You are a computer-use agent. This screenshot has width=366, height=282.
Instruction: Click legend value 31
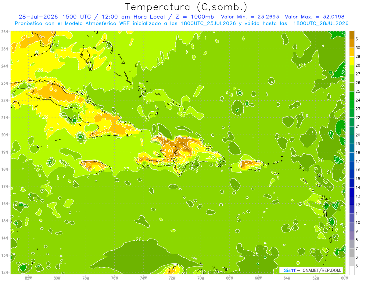(x=358, y=39)
